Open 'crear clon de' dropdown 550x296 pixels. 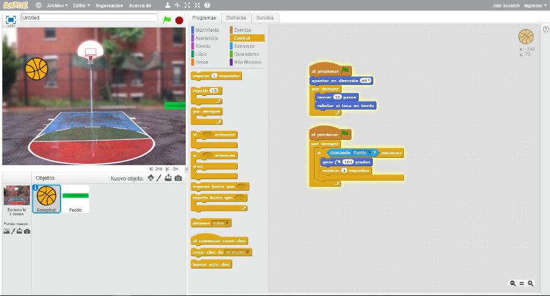pos(237,252)
